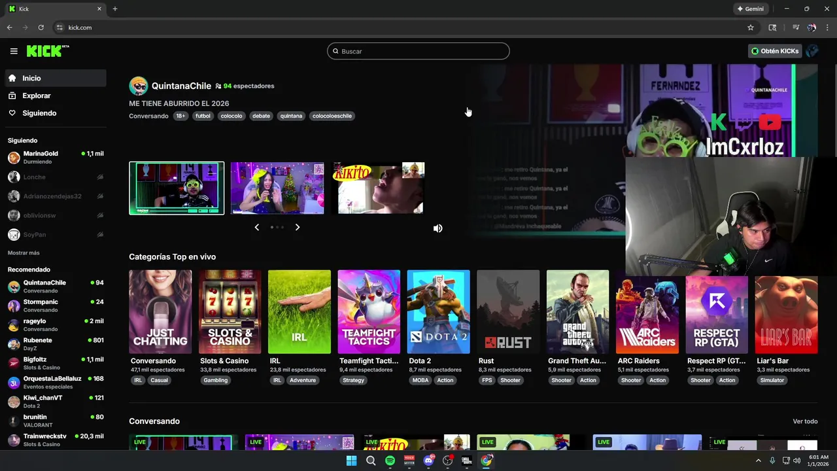Click the MOBA tag under Dota 2
The image size is (837, 471).
[x=420, y=380]
